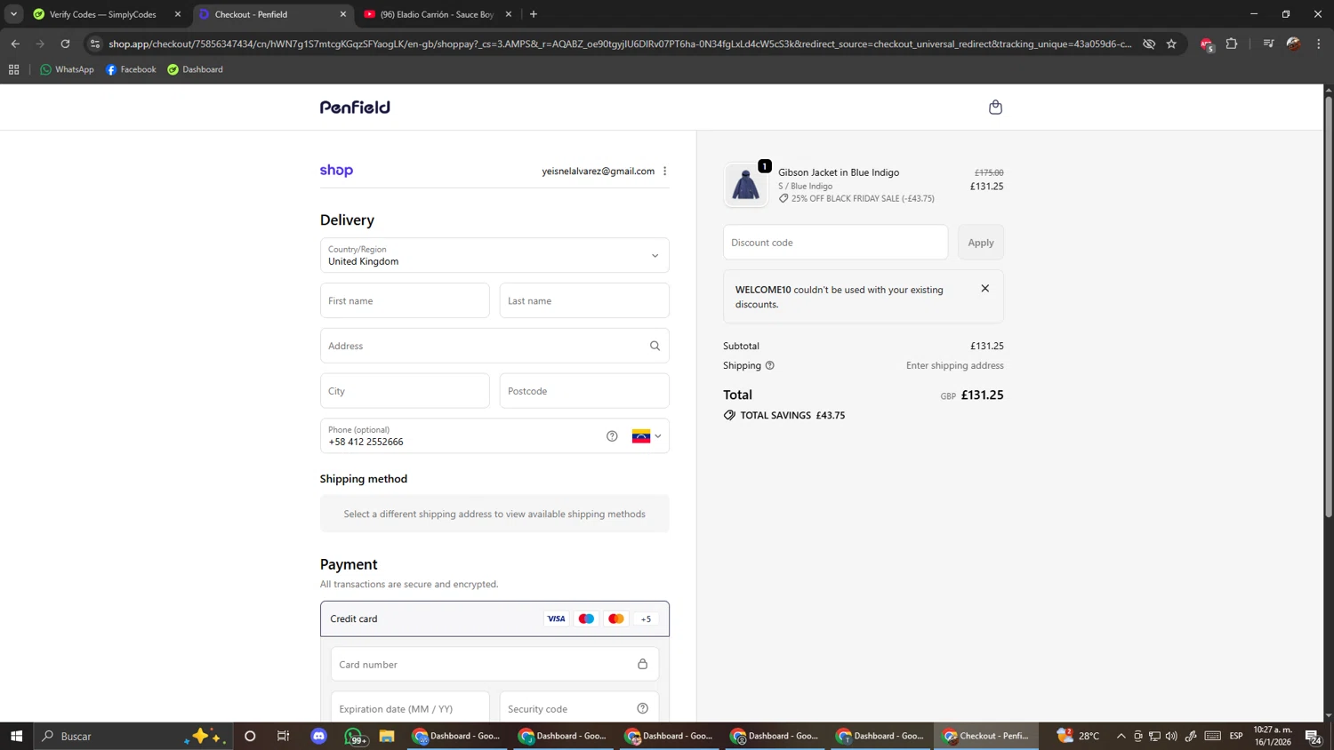The image size is (1334, 750).
Task: Expand the Country/Region dropdown
Action: (494, 255)
